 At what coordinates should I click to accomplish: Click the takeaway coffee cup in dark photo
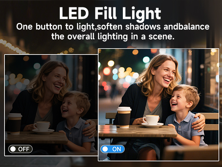pyautogui.click(x=15, y=124)
